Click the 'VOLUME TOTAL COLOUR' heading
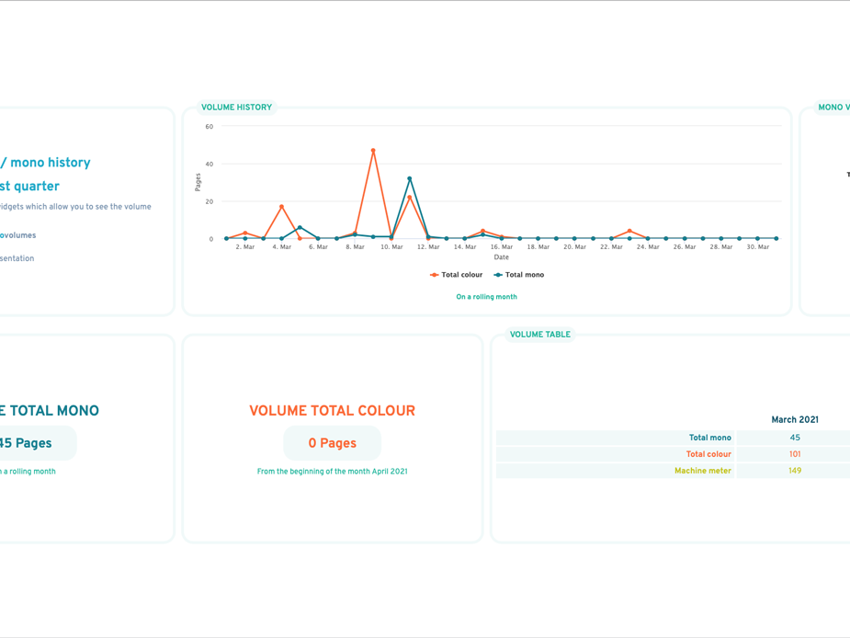 (x=333, y=410)
